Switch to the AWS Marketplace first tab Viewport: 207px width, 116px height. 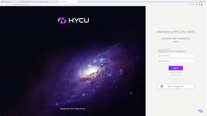click(10, 2)
